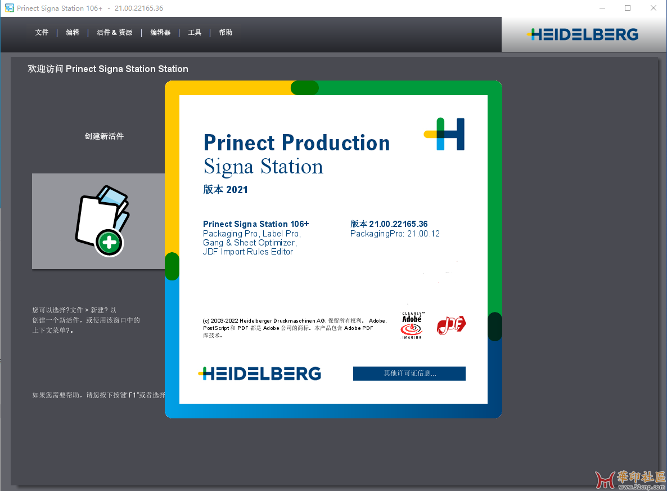Minimize the Prinect Signa Station window

coord(602,8)
